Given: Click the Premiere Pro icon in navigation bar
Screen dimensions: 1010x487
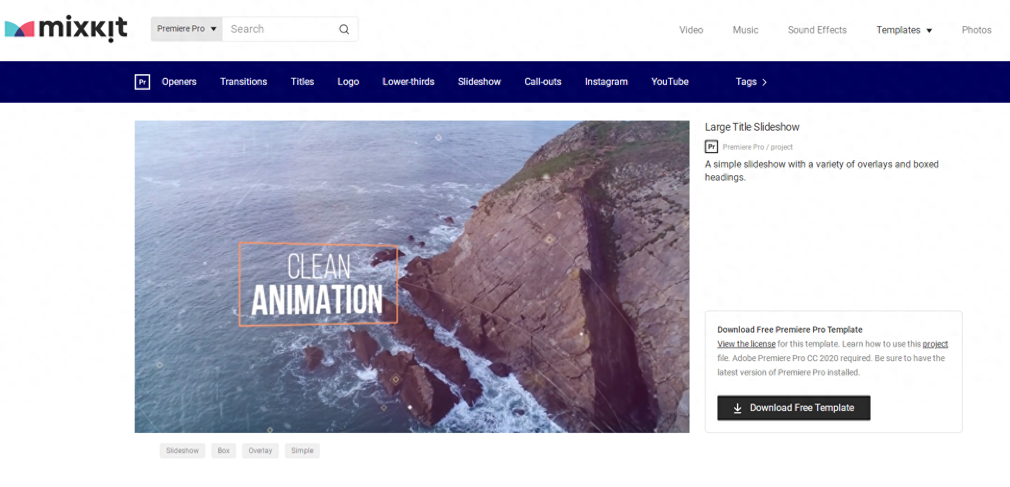Looking at the screenshot, I should [x=142, y=82].
